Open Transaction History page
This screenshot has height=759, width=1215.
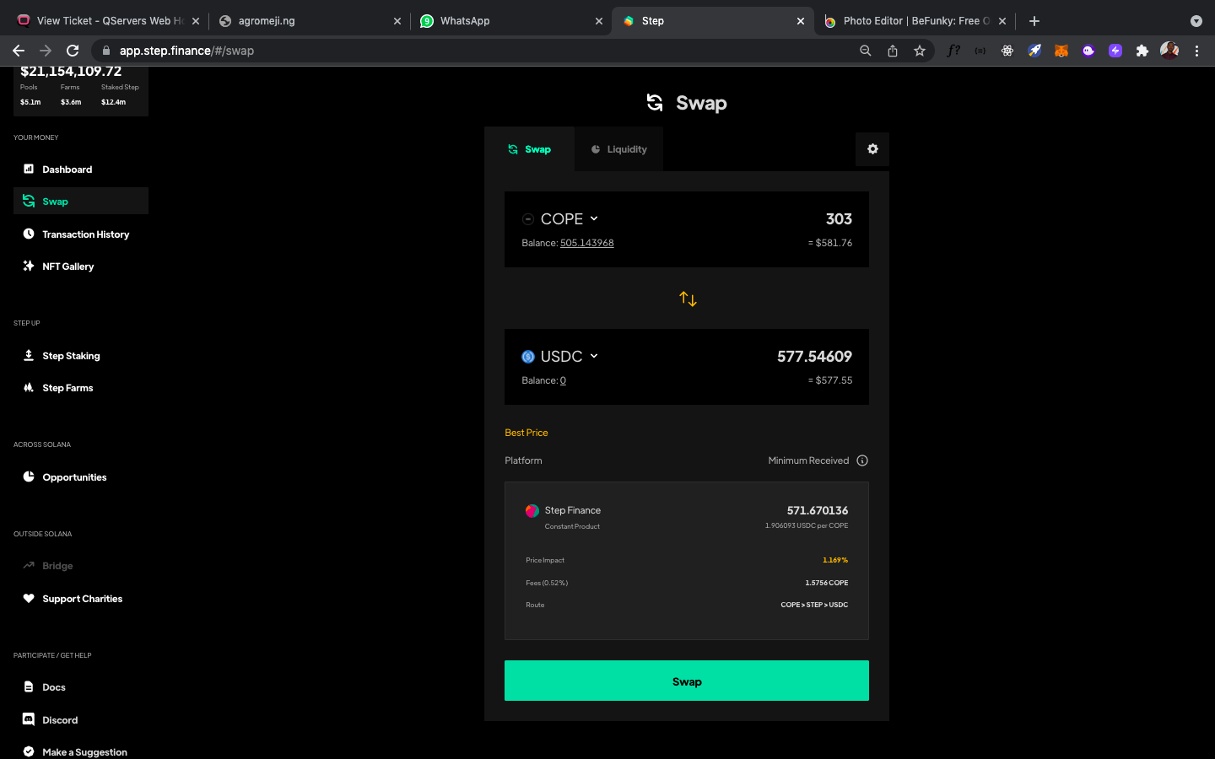tap(81, 234)
